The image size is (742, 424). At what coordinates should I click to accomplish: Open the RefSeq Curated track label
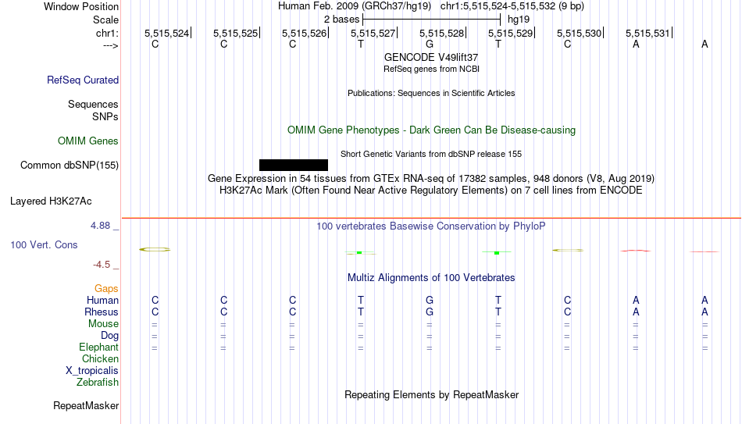(83, 80)
